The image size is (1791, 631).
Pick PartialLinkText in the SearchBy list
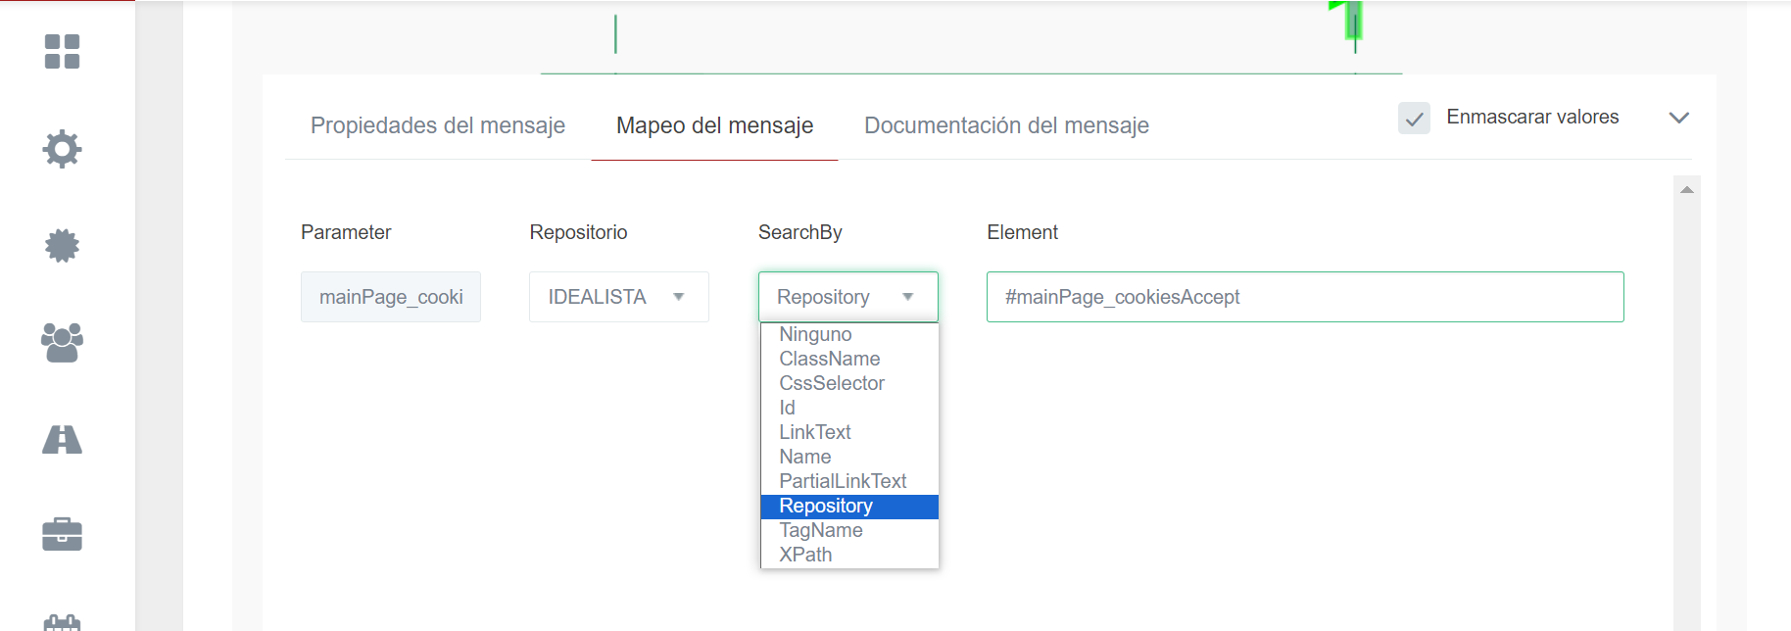(x=843, y=481)
